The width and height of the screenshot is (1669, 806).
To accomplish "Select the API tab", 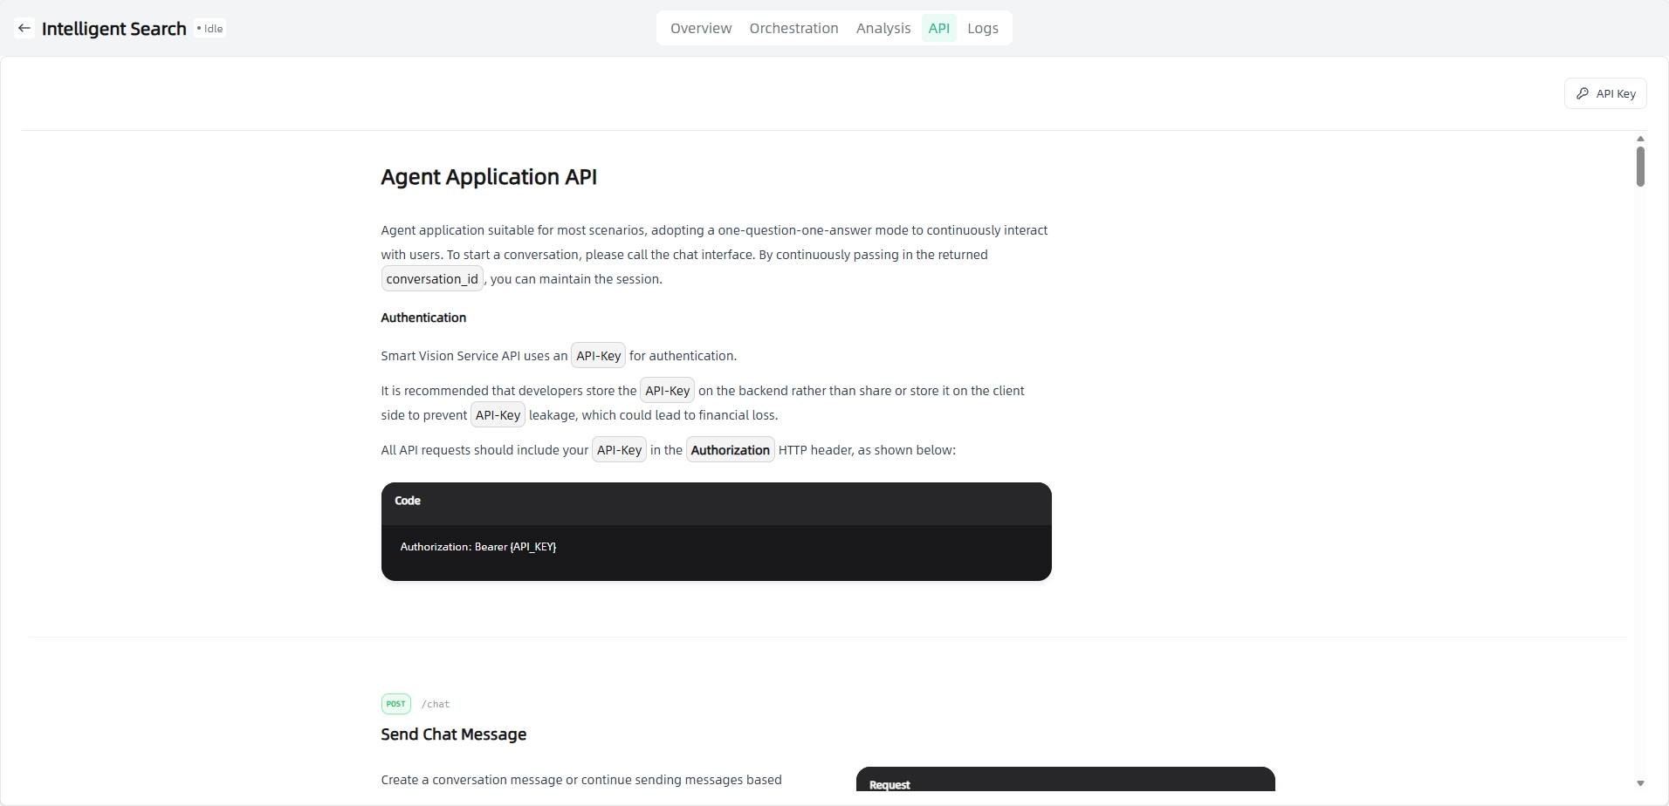I will [938, 28].
